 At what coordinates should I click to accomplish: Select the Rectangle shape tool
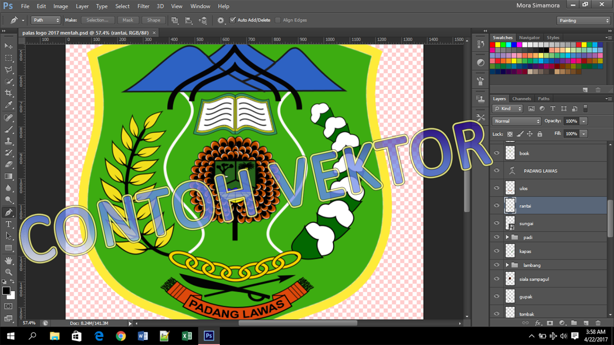point(8,248)
